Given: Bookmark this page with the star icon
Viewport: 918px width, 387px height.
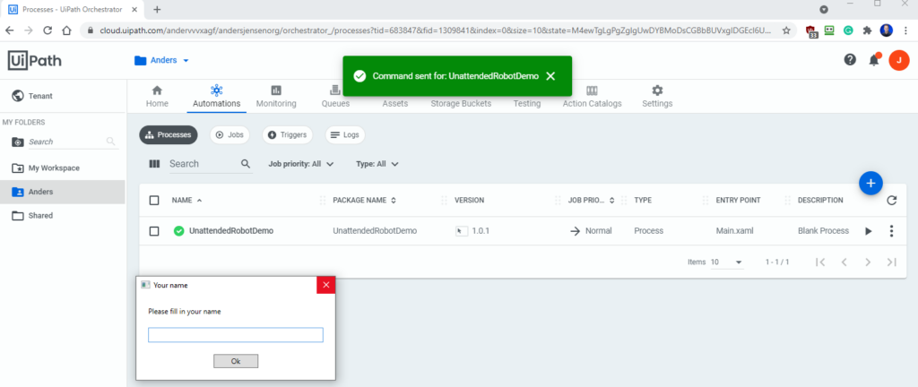Looking at the screenshot, I should [786, 30].
